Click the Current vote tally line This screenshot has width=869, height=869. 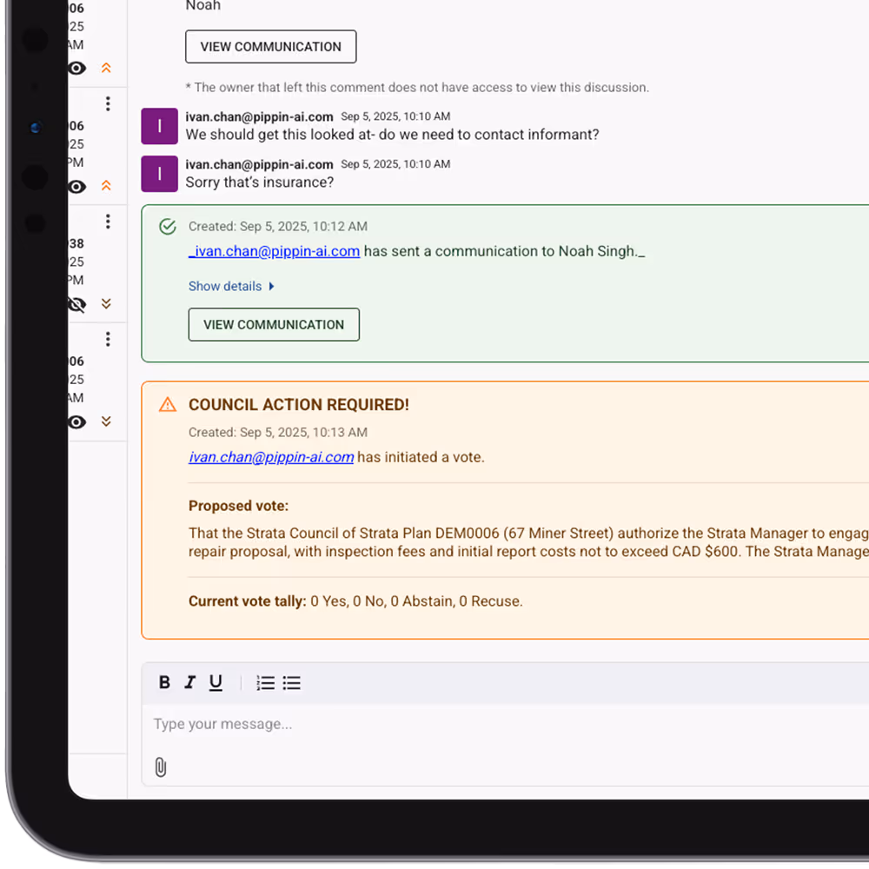(x=355, y=601)
